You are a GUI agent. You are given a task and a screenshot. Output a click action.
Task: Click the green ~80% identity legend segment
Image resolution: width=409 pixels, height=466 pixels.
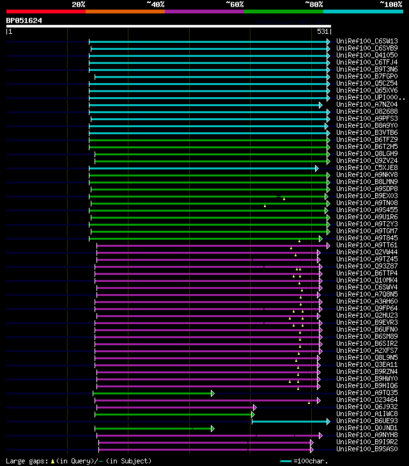tap(284, 12)
